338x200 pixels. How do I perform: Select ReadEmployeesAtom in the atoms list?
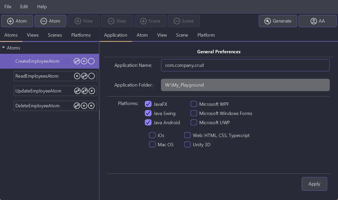coord(37,76)
